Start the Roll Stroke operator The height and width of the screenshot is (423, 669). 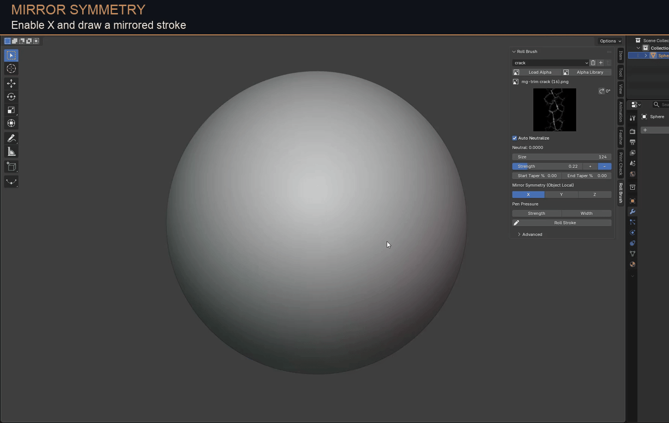pos(562,223)
